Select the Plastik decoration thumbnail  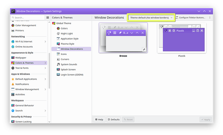click(182, 38)
